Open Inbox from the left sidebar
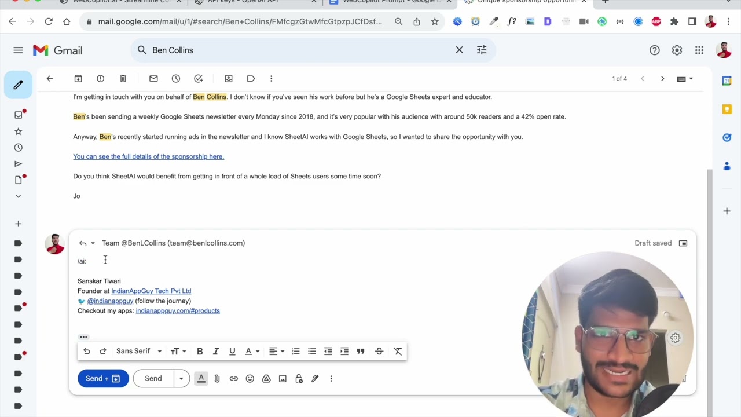The height and width of the screenshot is (417, 741). 18,115
